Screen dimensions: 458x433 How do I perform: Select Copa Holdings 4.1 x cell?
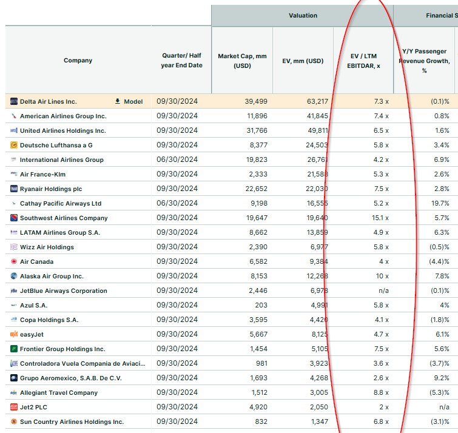(382, 320)
